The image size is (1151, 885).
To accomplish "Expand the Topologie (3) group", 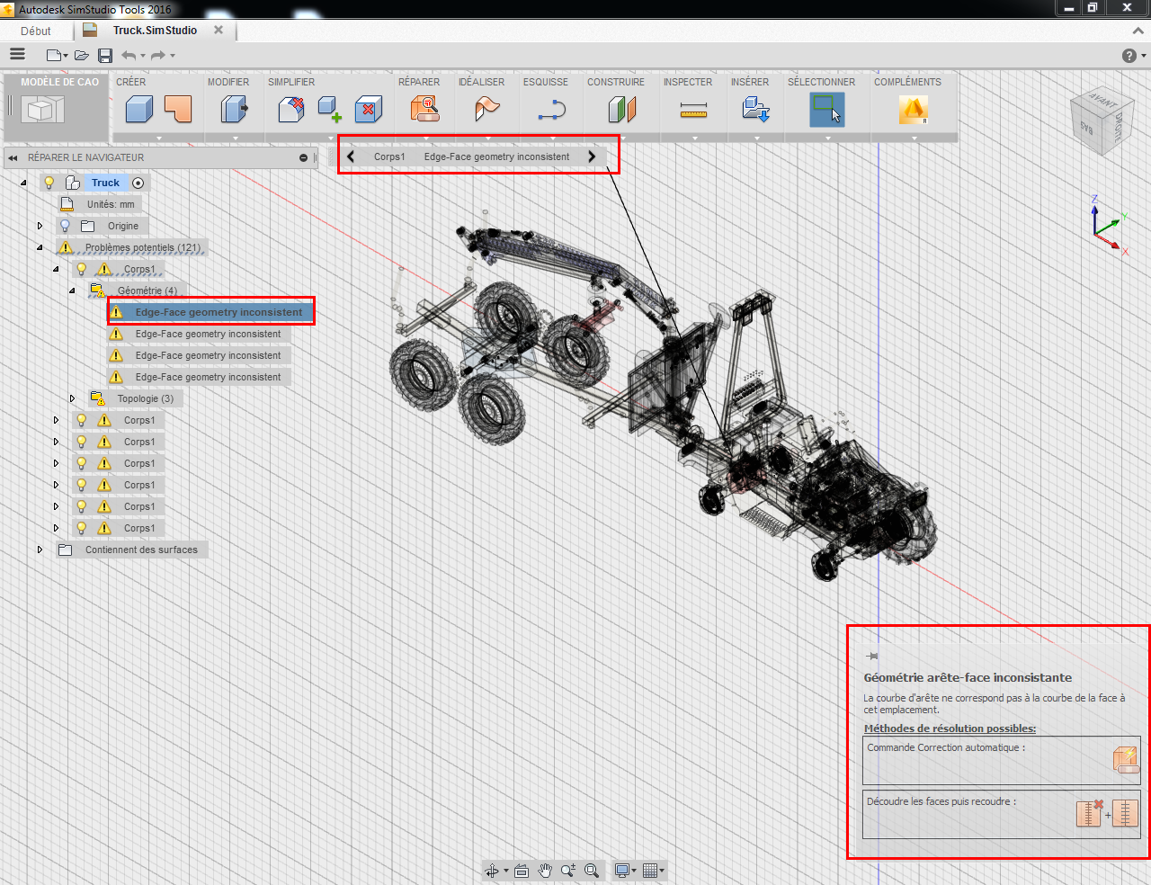I will click(72, 398).
